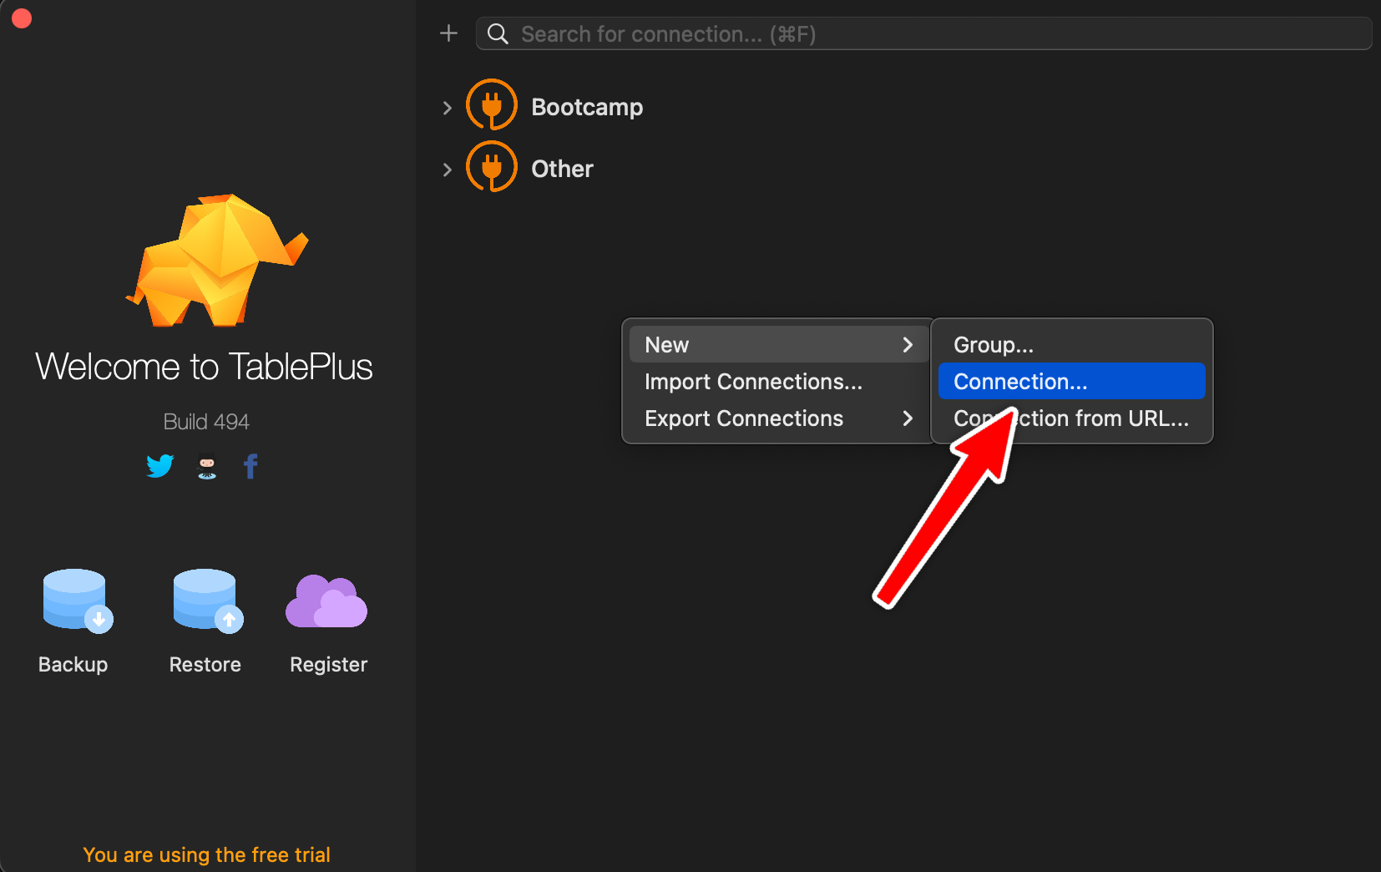Click the plus icon to add connection
Screen dimensions: 1381x872
pyautogui.click(x=448, y=33)
